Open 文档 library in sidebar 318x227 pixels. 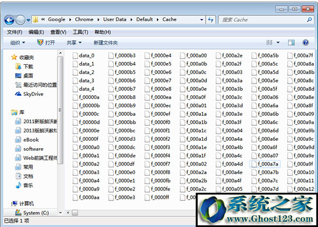coord(24,176)
